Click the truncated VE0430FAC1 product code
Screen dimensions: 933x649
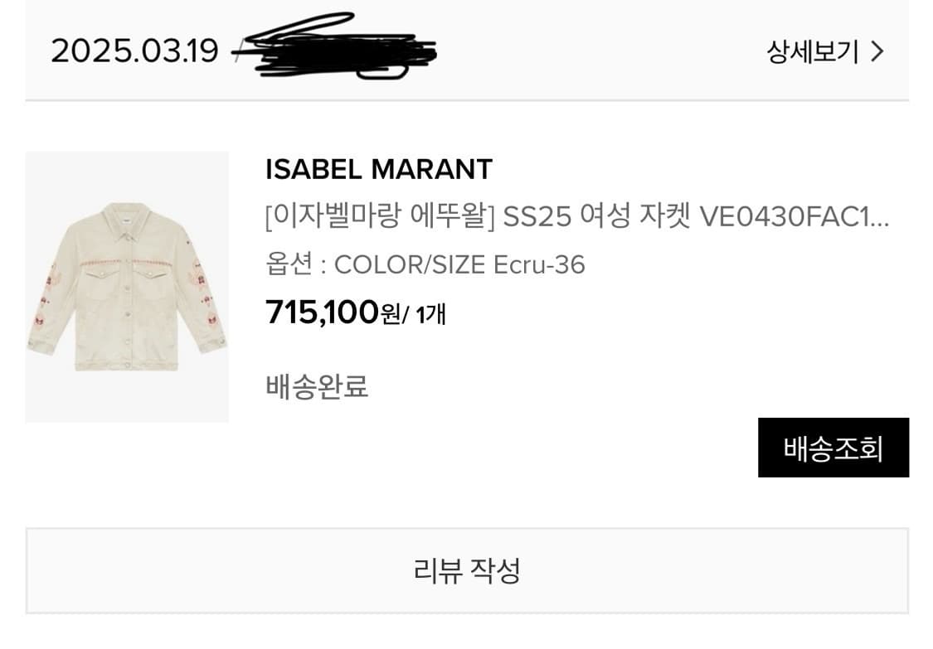pos(795,217)
